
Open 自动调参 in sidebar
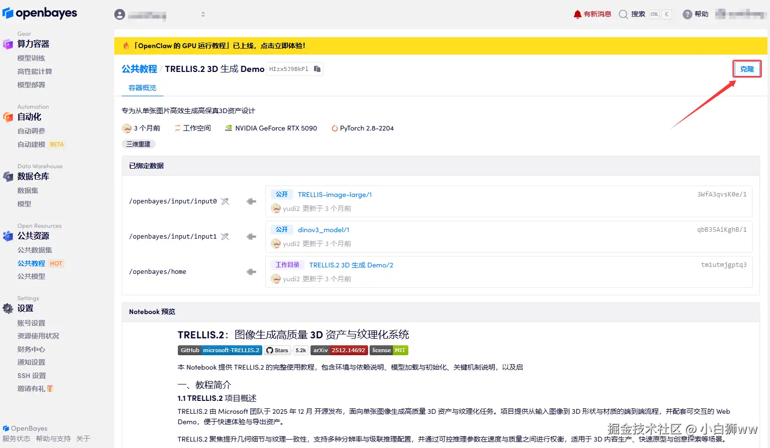[x=31, y=131]
